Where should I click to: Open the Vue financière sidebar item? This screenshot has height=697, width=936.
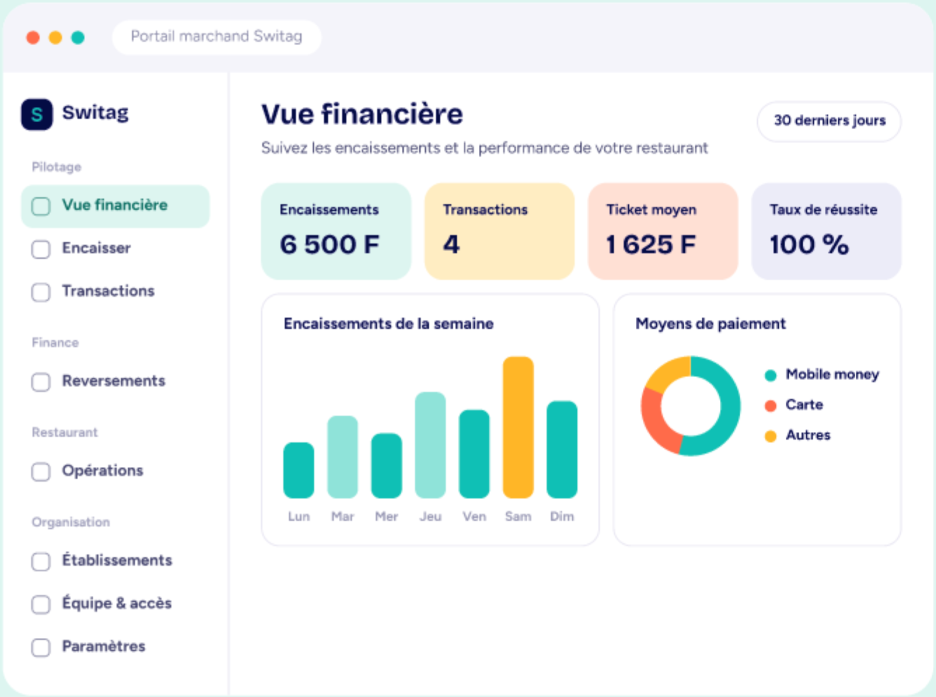click(116, 206)
